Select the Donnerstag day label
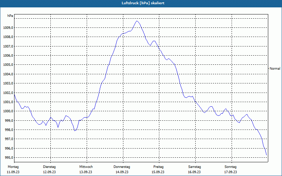The height and width of the screenshot is (176, 282). coord(122,167)
